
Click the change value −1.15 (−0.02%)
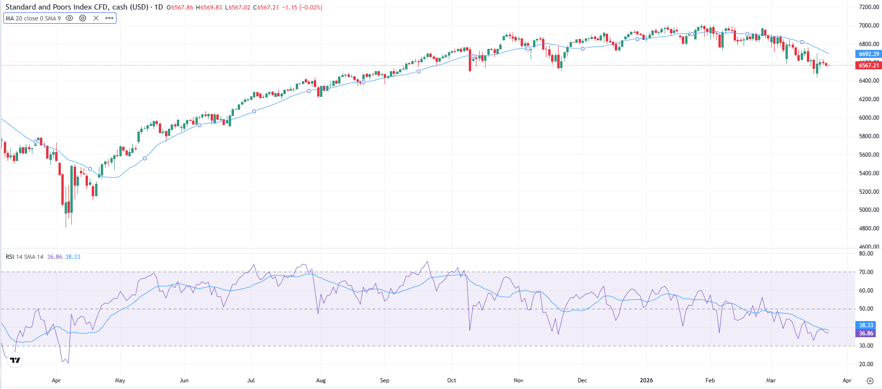click(x=302, y=8)
